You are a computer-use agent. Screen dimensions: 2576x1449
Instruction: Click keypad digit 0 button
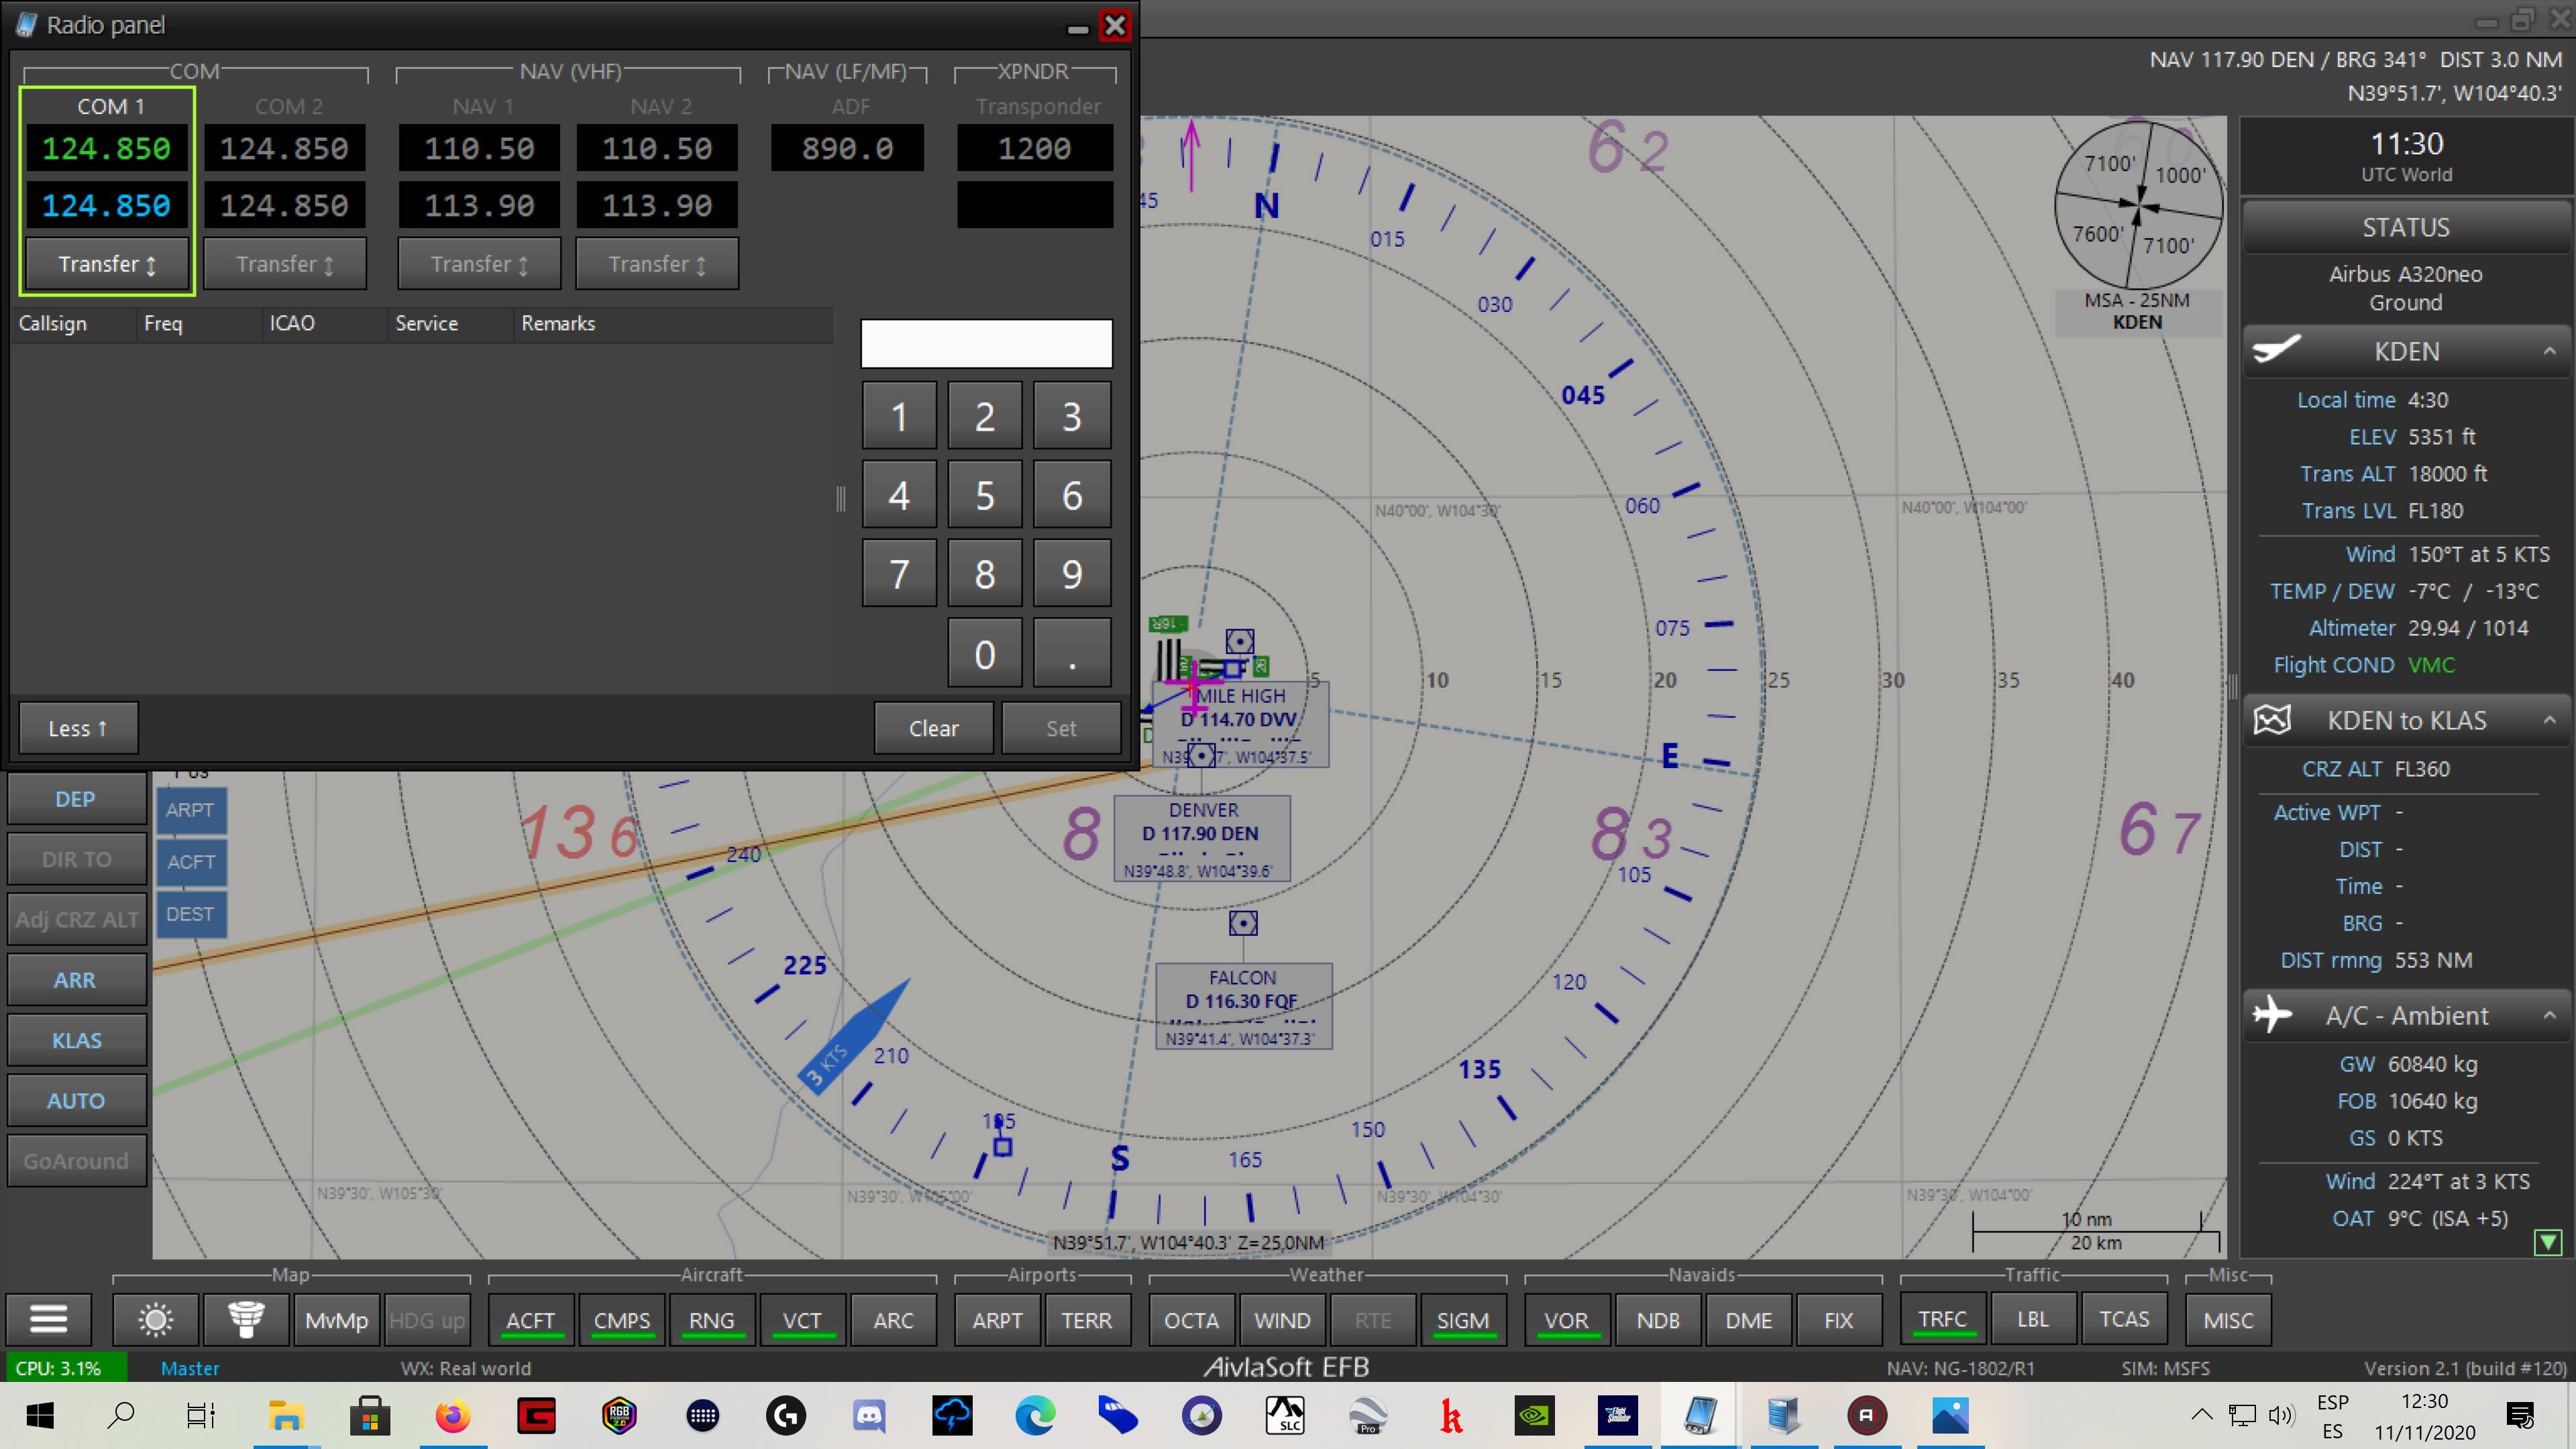[985, 654]
